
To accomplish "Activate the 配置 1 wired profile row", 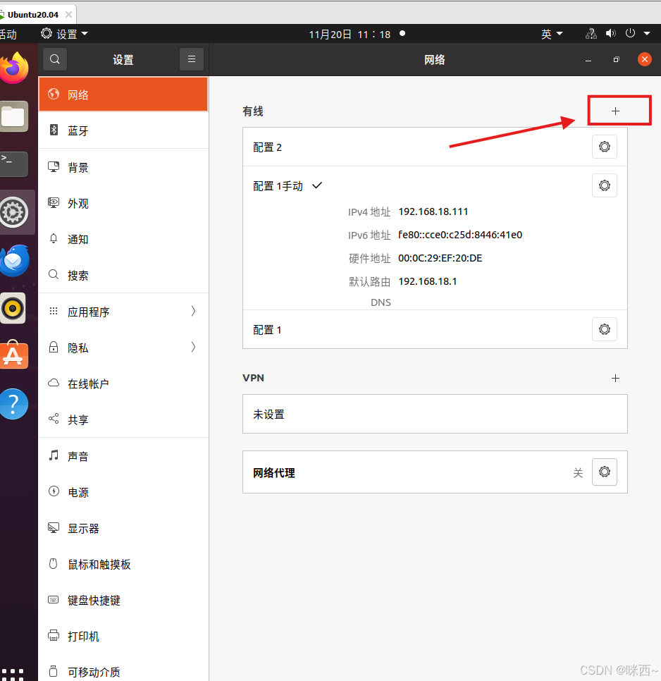I will [435, 329].
